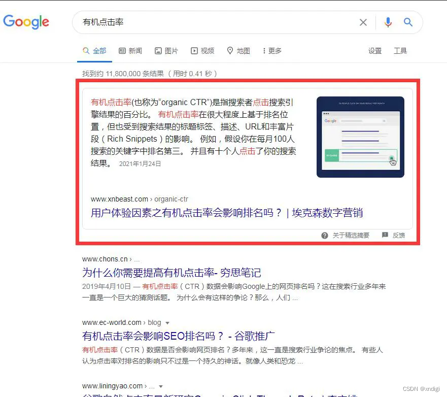Viewport: 447px width, 397px height.
Task: Click the Google logo
Action: pos(26,22)
